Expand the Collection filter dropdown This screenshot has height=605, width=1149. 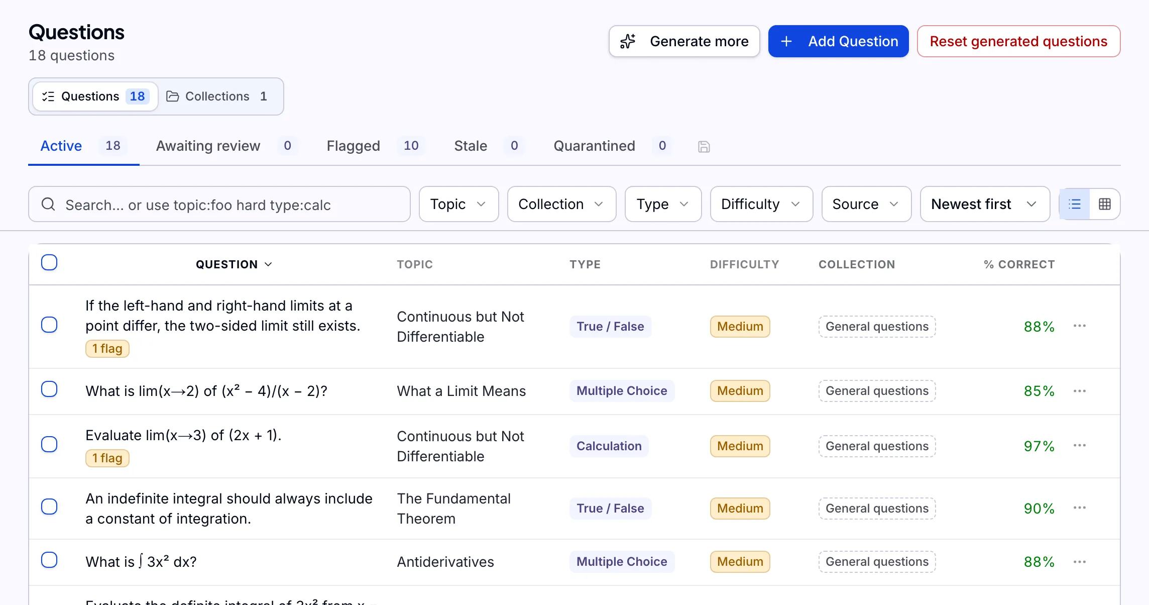click(x=561, y=204)
